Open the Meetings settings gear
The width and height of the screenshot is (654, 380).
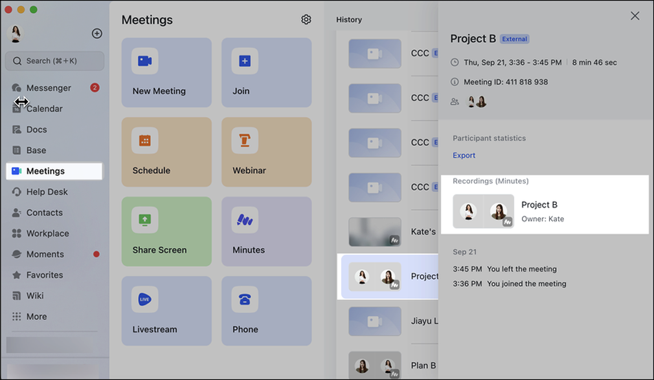coord(306,19)
